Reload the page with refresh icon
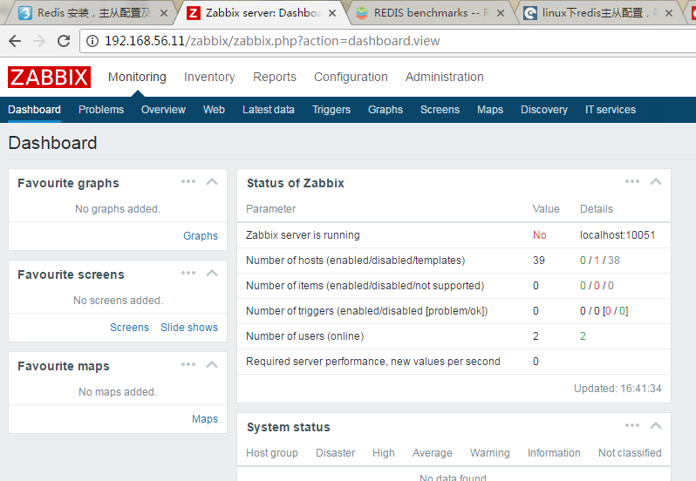Screen dimensions: 696x481 click(64, 41)
